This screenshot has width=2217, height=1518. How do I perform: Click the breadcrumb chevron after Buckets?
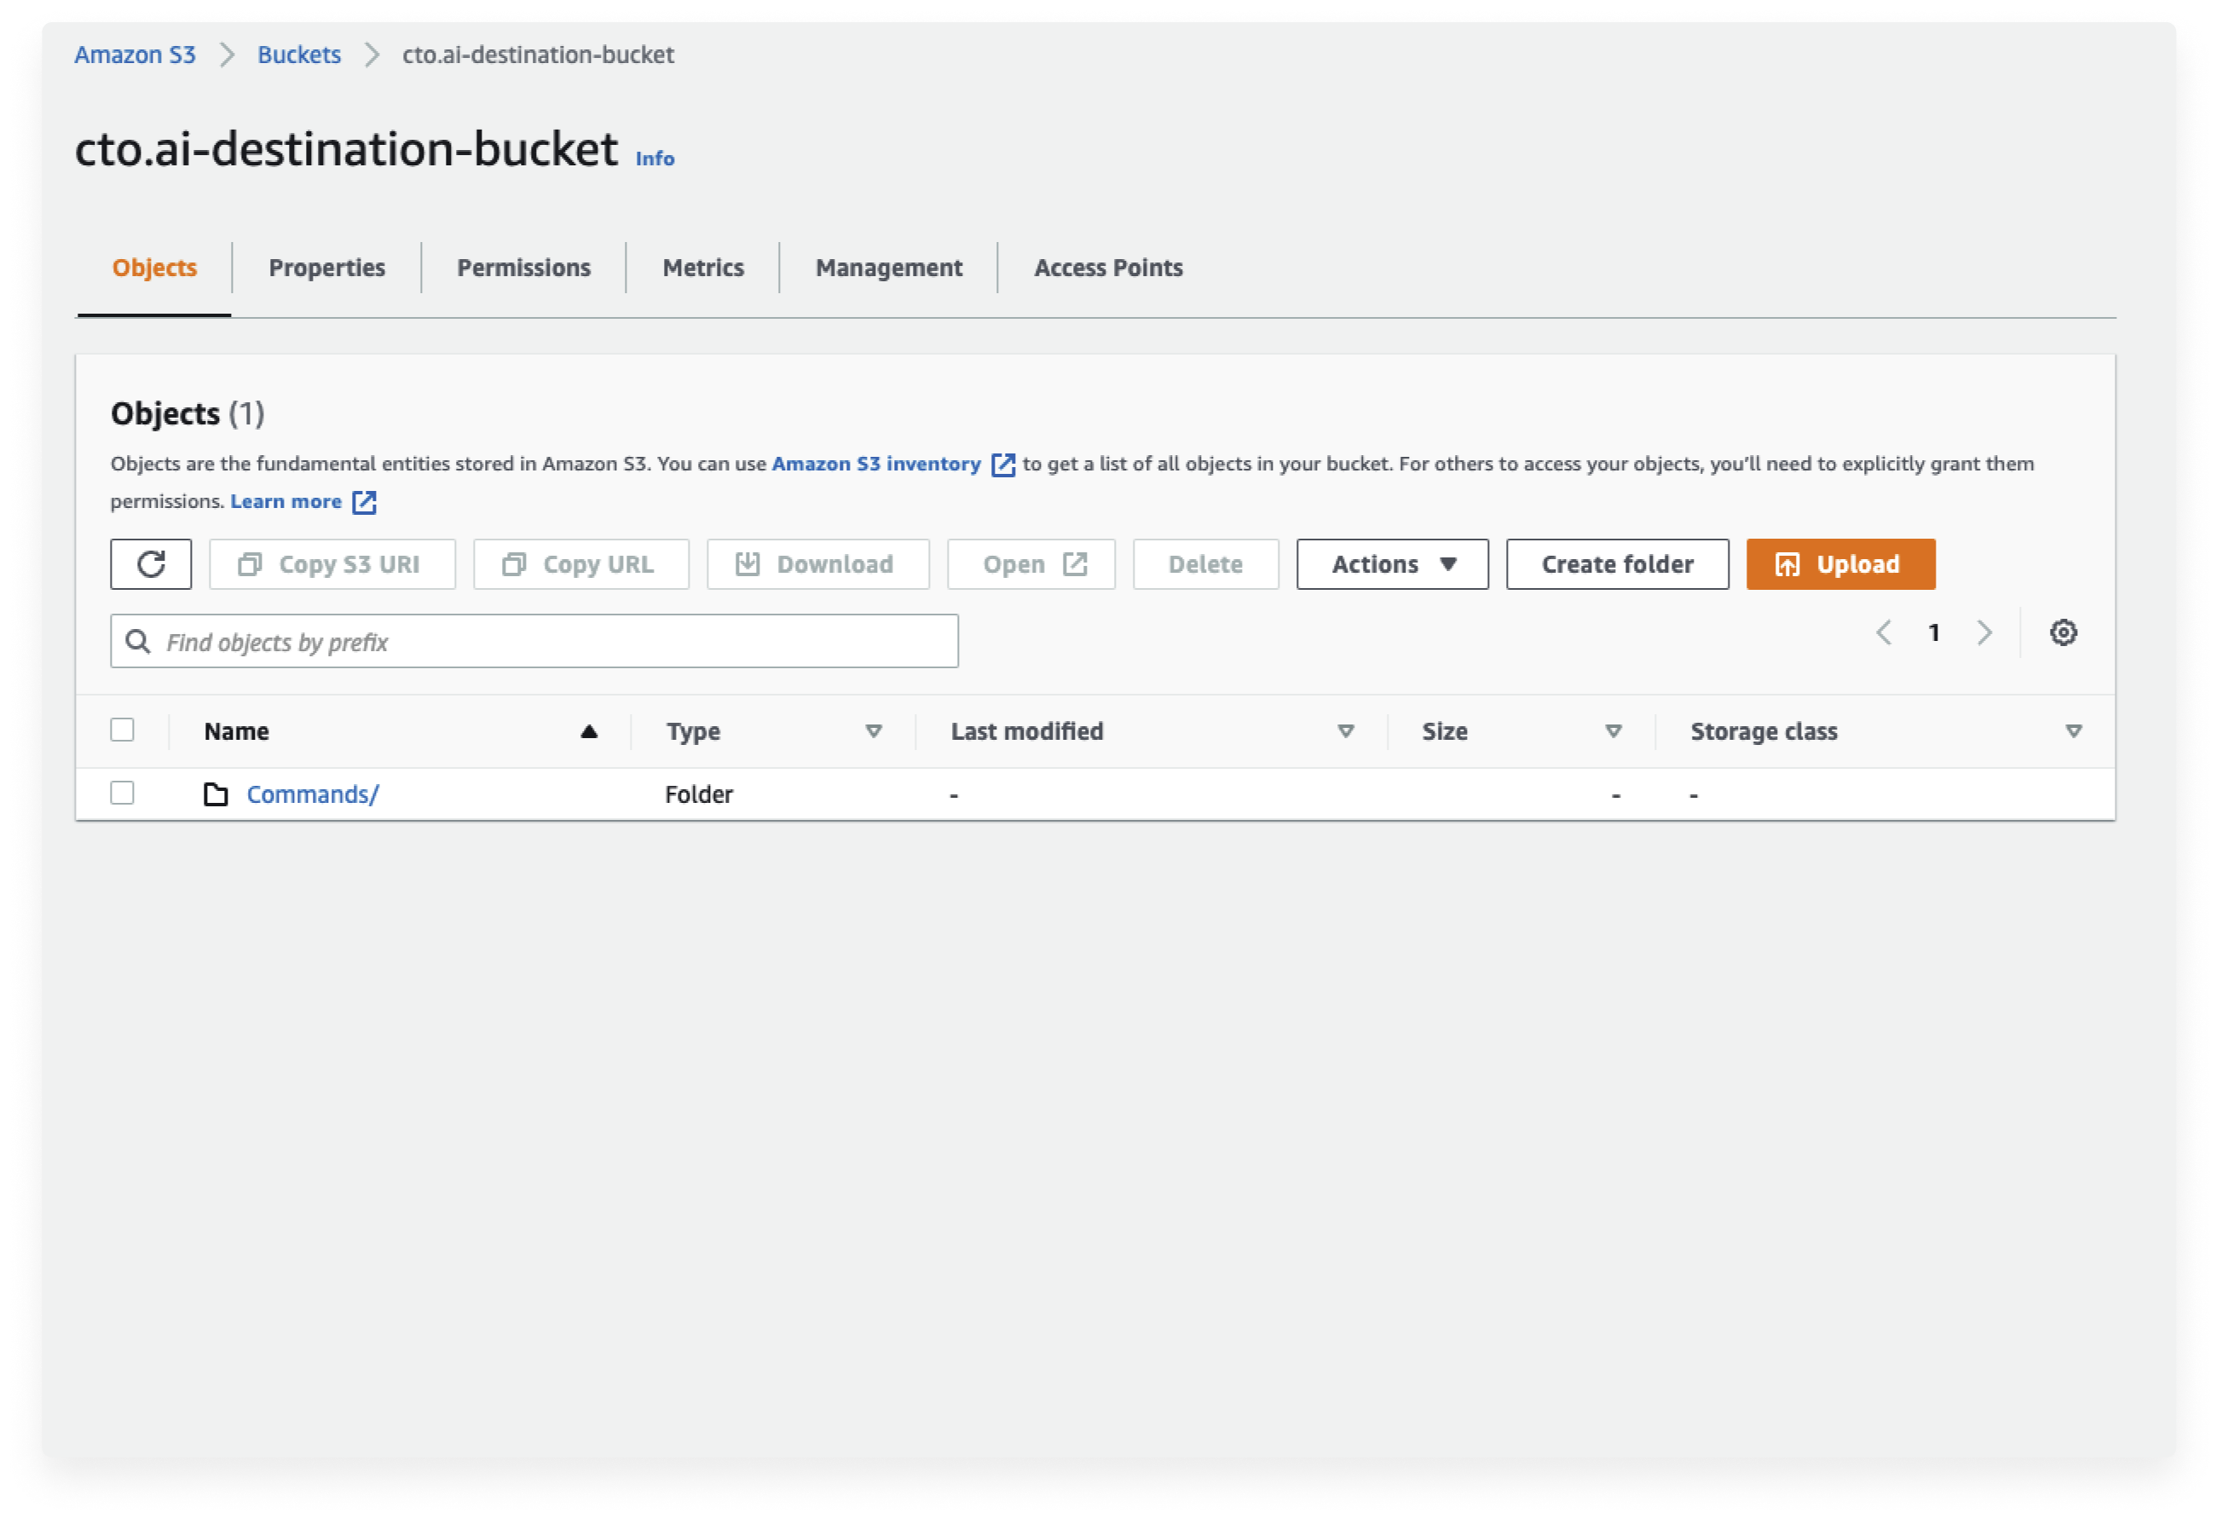(x=372, y=55)
